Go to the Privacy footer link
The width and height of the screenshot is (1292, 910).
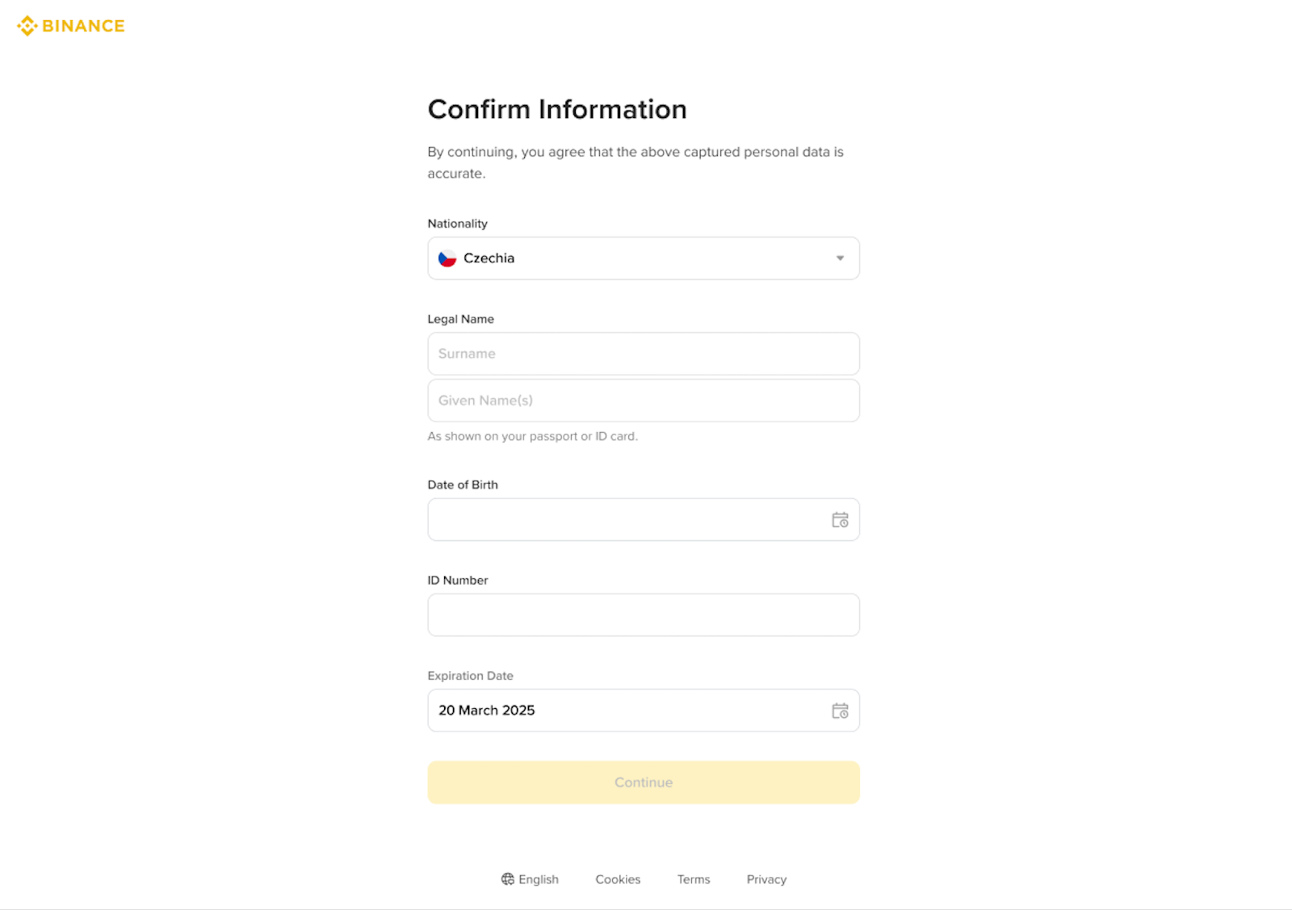(x=766, y=879)
